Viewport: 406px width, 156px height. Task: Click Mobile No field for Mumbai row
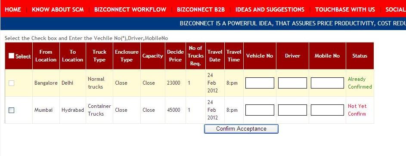(x=327, y=110)
